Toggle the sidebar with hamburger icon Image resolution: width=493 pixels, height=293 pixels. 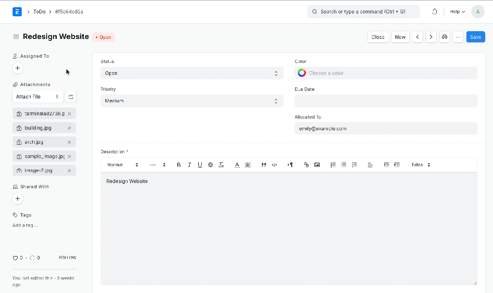(16, 37)
